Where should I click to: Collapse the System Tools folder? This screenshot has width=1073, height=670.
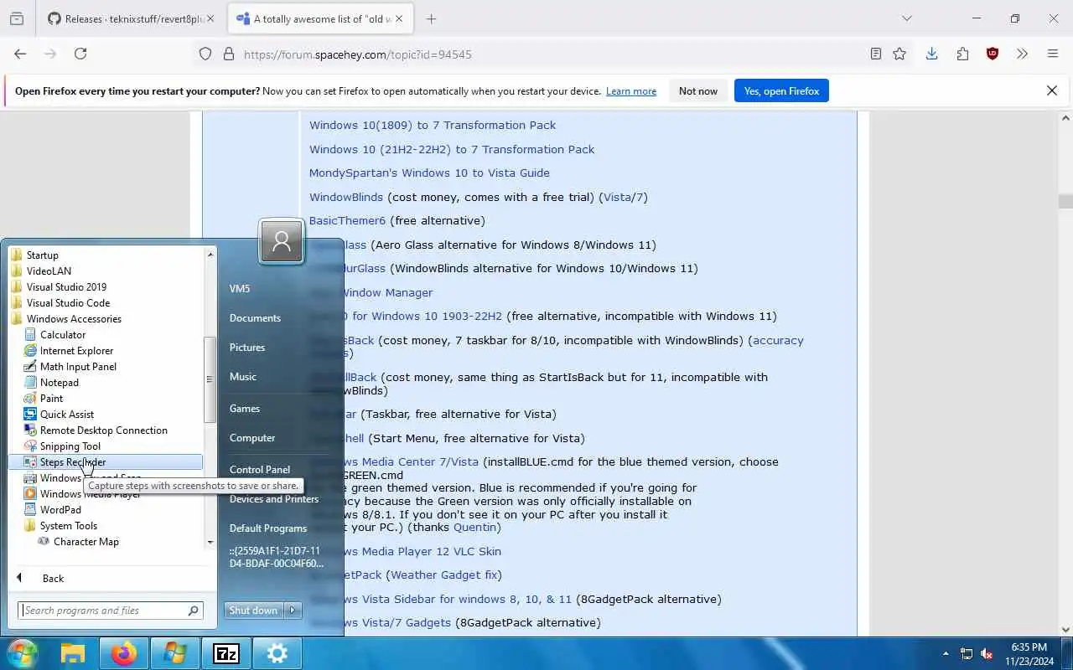pos(61,526)
